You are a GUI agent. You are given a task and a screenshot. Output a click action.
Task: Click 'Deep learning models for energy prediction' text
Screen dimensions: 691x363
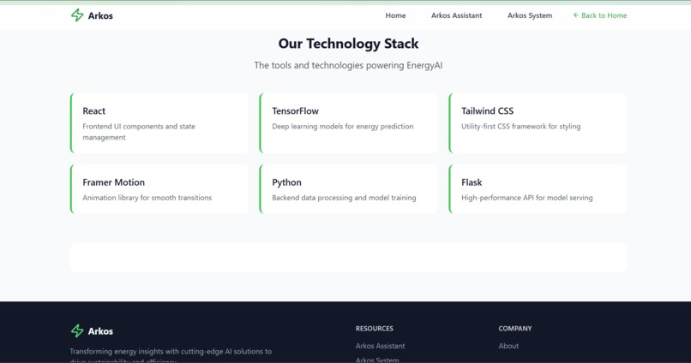pyautogui.click(x=342, y=127)
